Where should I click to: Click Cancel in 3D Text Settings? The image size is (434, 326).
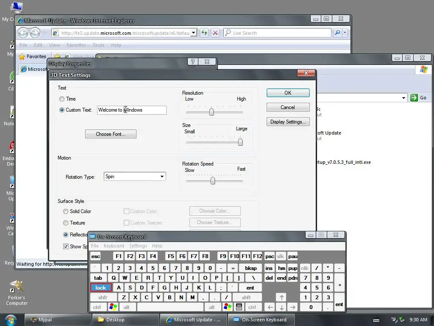tap(288, 107)
